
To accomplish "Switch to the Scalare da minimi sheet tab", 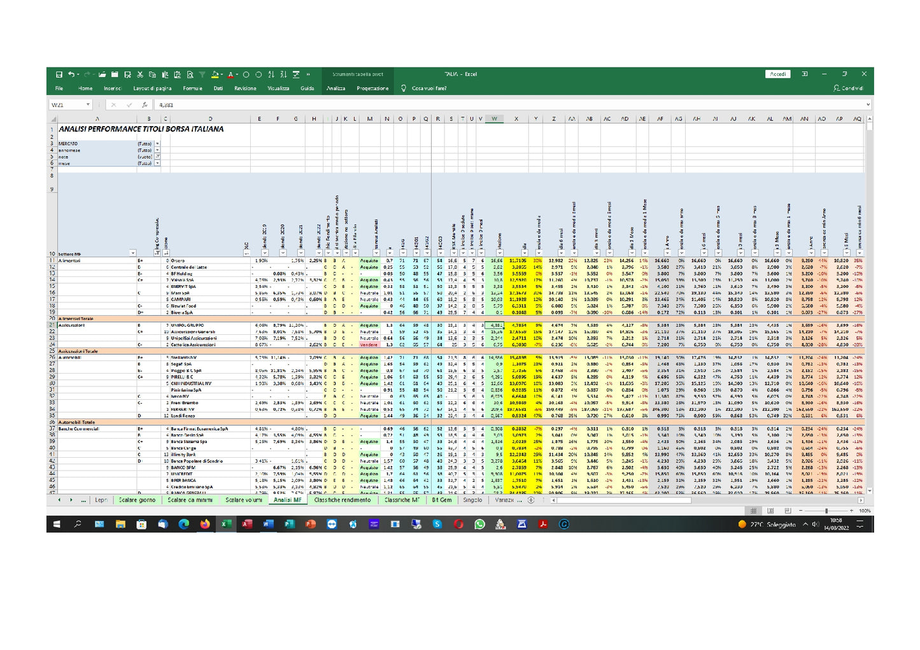I will coord(190,500).
